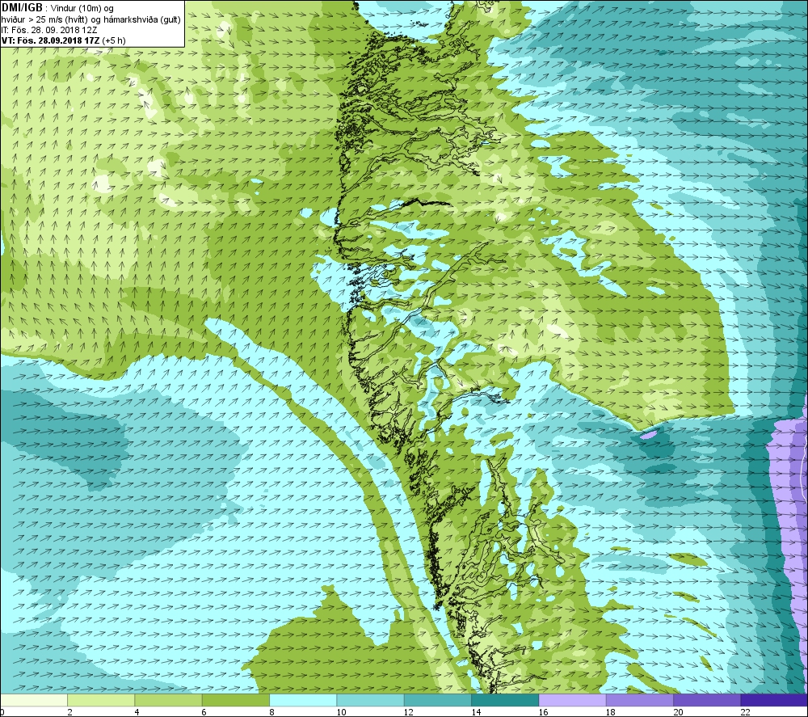Click the legend scale label '8'
The width and height of the screenshot is (808, 717).
pos(271,712)
